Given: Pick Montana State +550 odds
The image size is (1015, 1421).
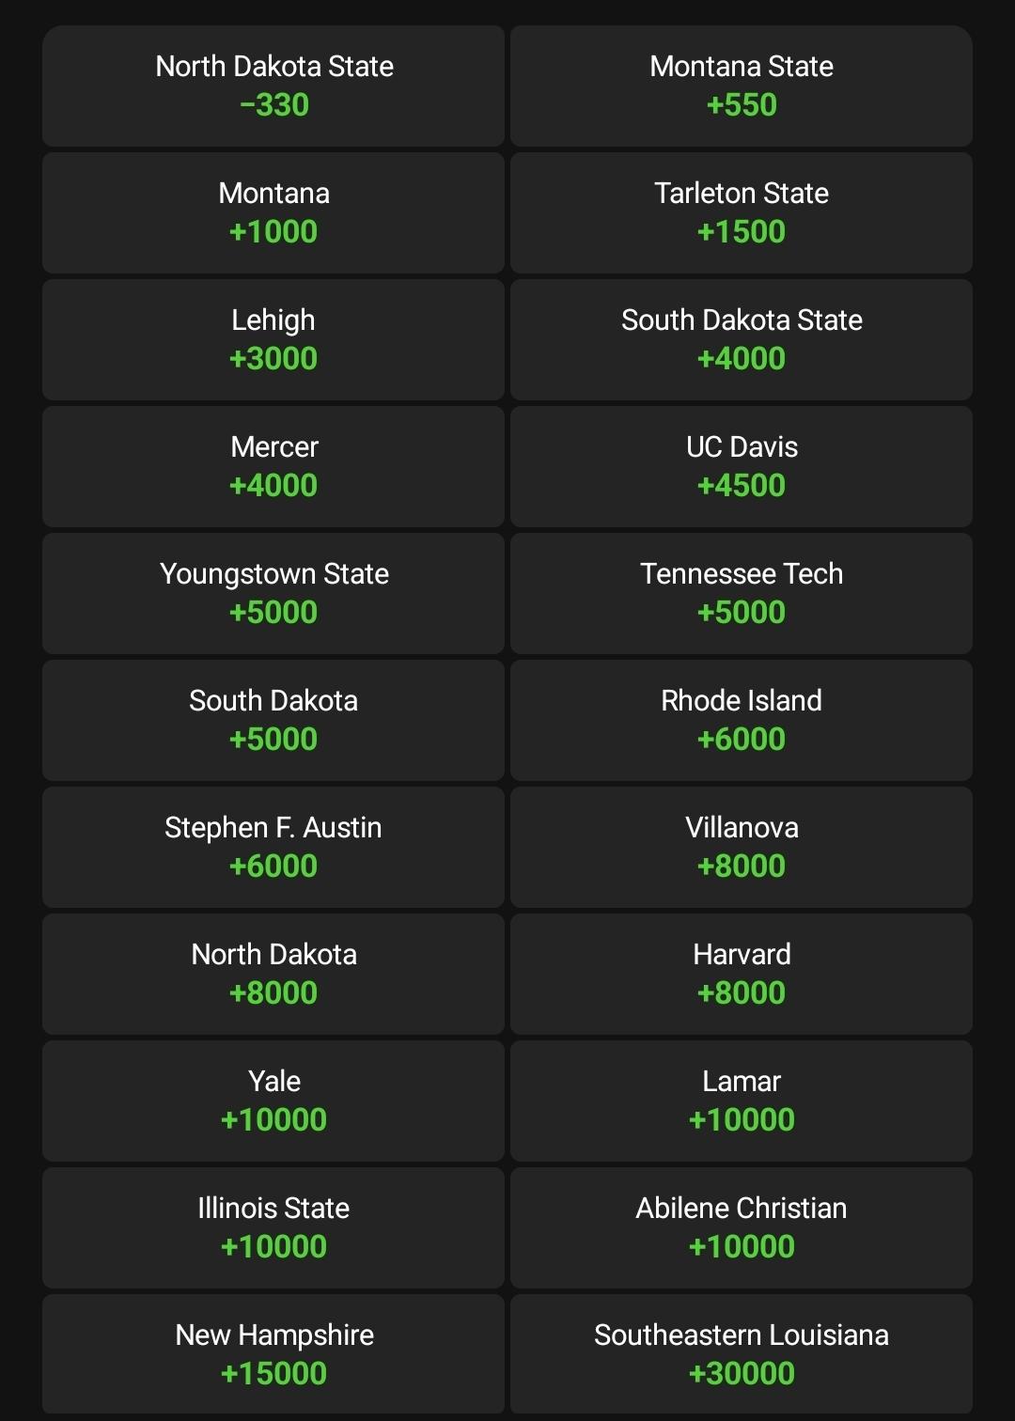Looking at the screenshot, I should 741,86.
